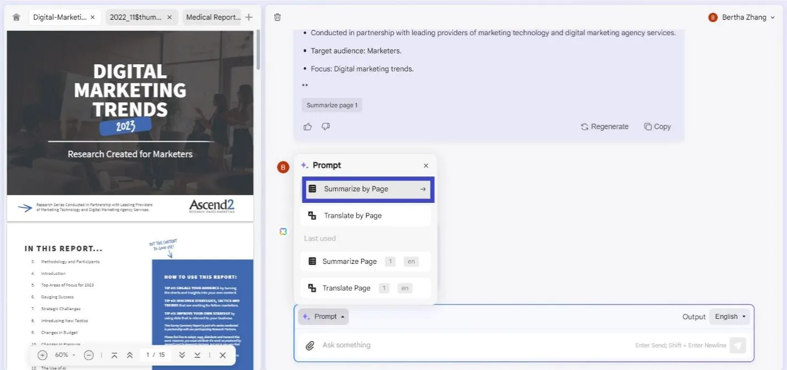Jump to the first page
Viewport: 787px width, 370px height.
(114, 355)
